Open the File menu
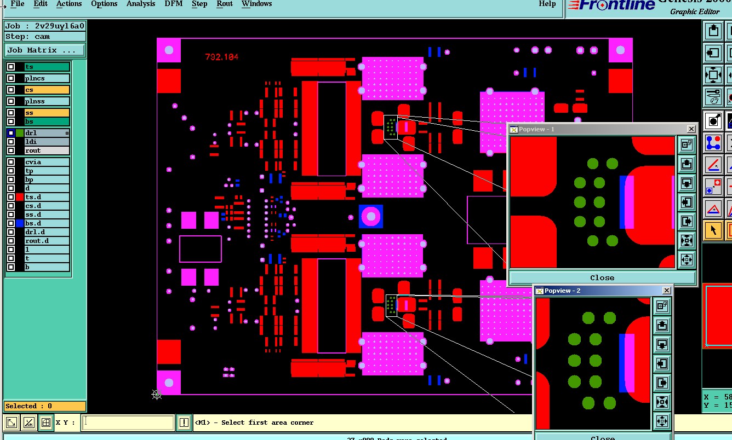The width and height of the screenshot is (732, 440). pos(17,4)
